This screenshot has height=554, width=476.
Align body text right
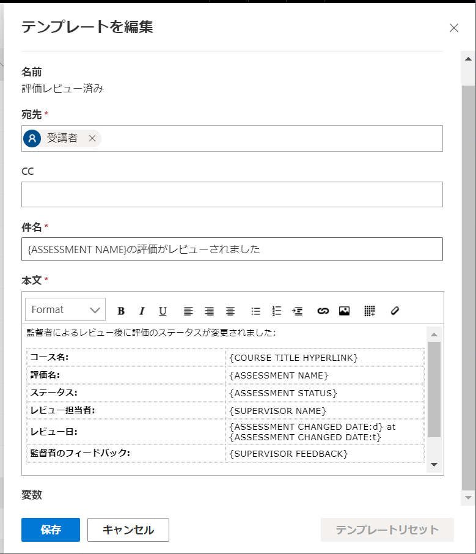(209, 311)
